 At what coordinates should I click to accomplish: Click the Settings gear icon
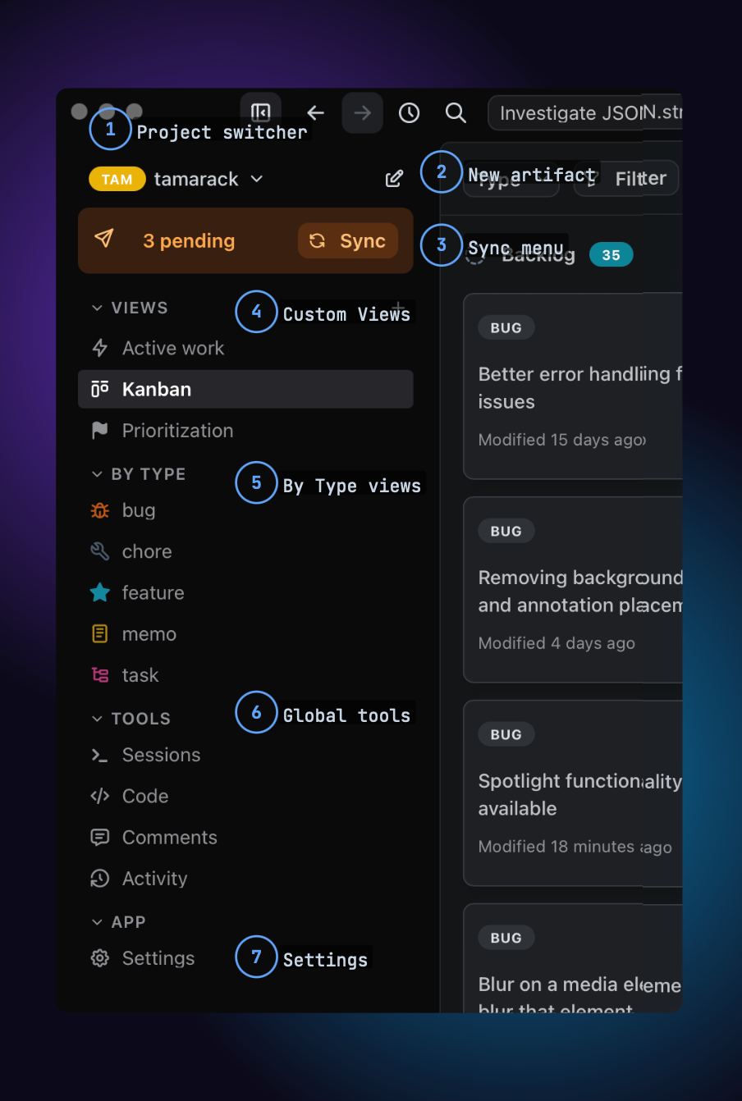click(100, 958)
